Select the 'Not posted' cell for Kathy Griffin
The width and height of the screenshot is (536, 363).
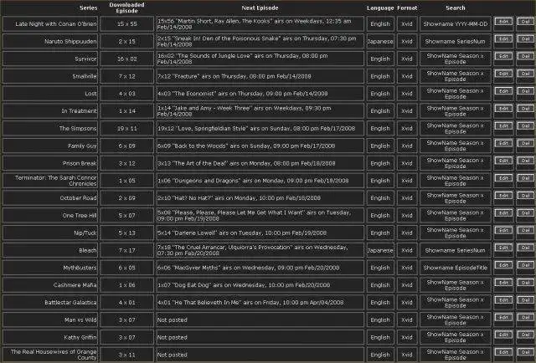260,337
